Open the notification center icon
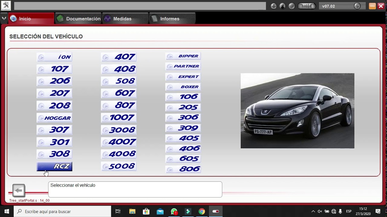 click(378, 211)
